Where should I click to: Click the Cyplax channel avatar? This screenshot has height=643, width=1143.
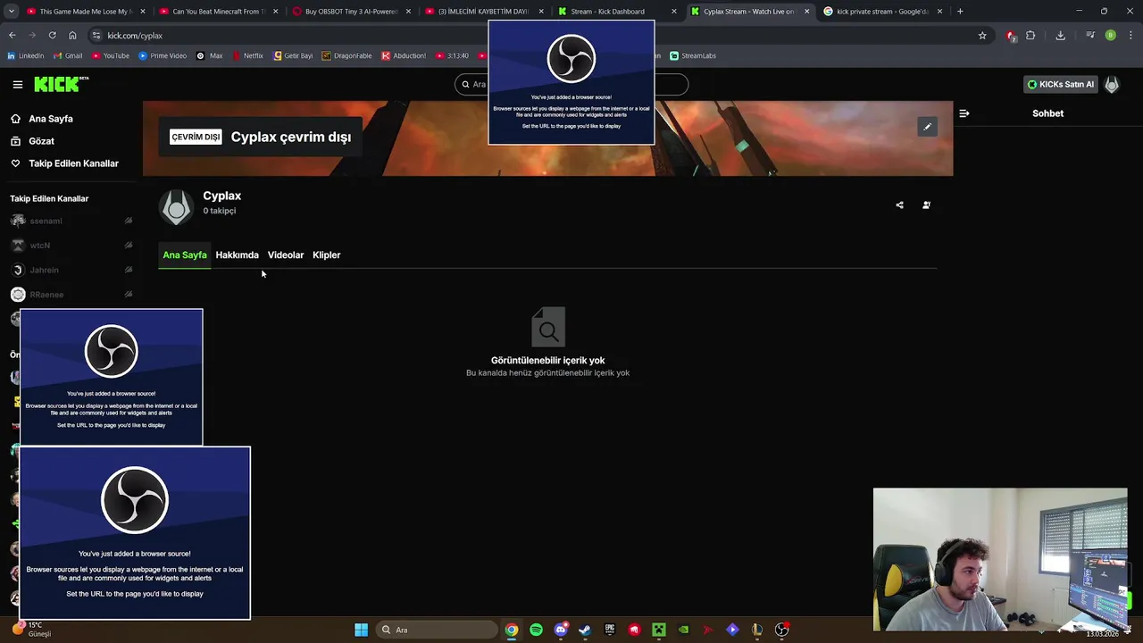coord(176,207)
